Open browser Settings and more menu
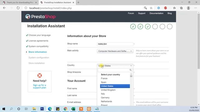200x112 pixels. 196,8
